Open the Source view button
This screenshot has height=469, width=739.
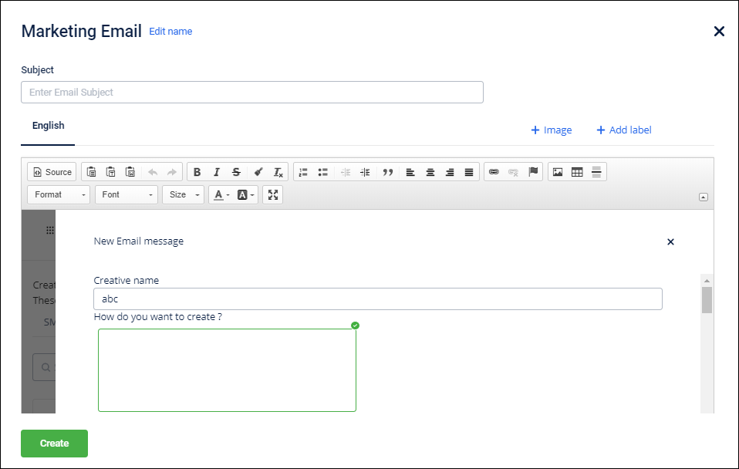point(52,172)
